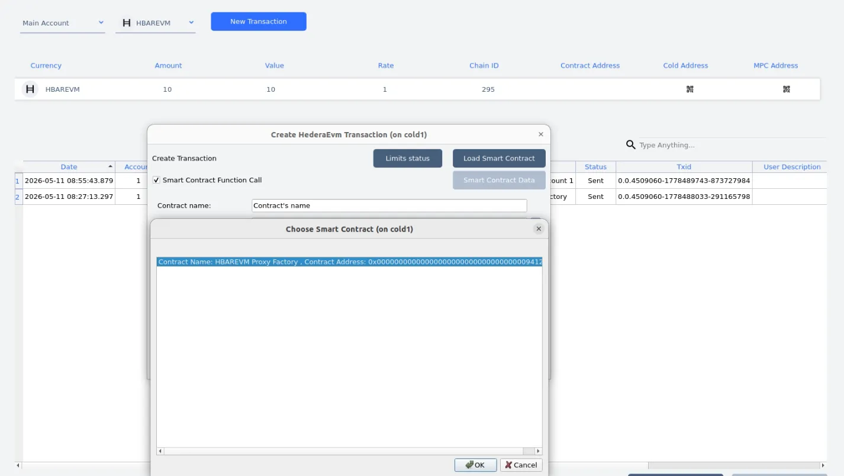Open the MPC Address QR code
The image size is (844, 476).
786,89
